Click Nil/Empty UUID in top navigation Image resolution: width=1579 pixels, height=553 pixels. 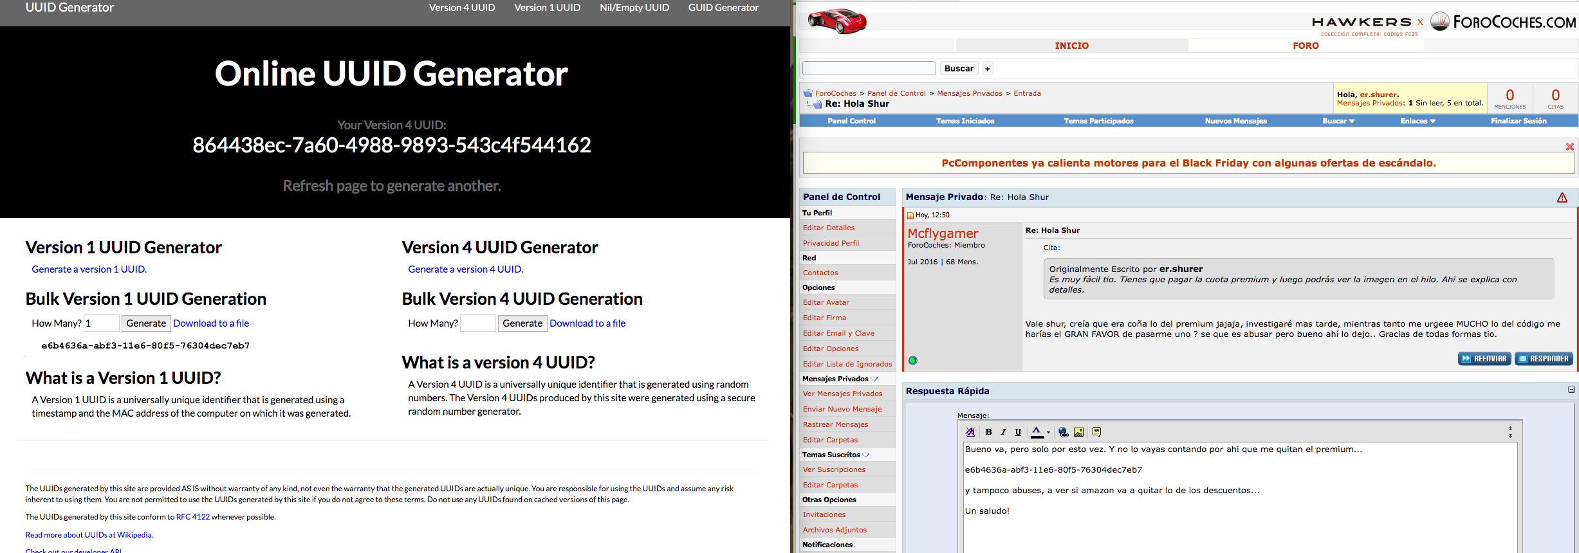[634, 8]
